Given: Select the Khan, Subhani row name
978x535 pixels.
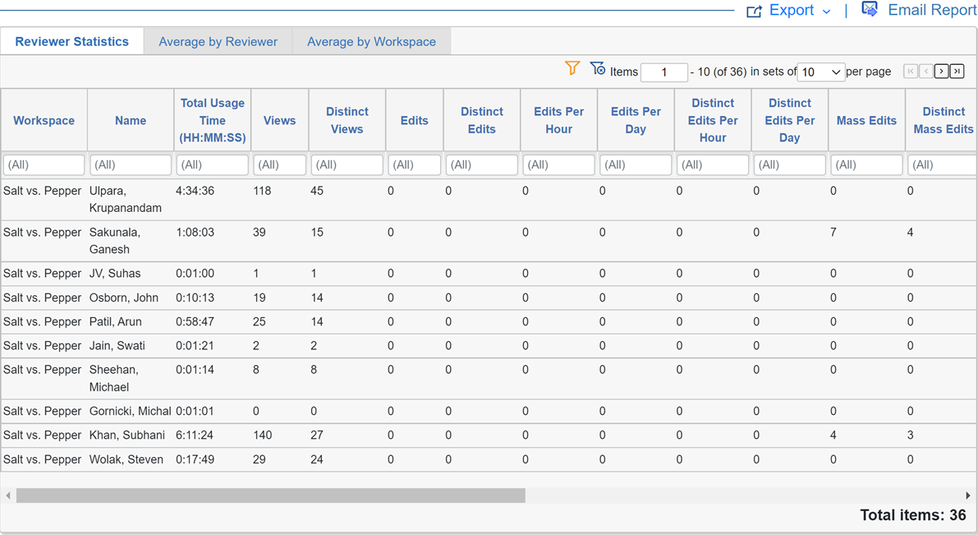Looking at the screenshot, I should [x=127, y=435].
